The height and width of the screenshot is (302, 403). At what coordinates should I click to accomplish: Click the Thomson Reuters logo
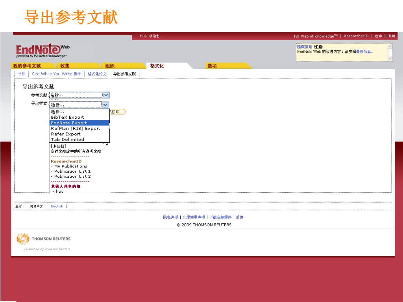[x=43, y=239]
